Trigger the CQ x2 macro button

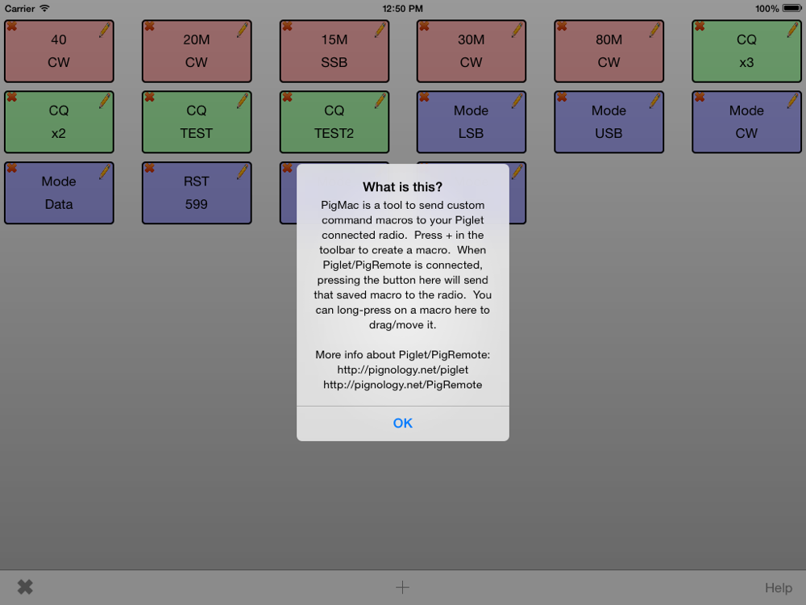point(59,122)
